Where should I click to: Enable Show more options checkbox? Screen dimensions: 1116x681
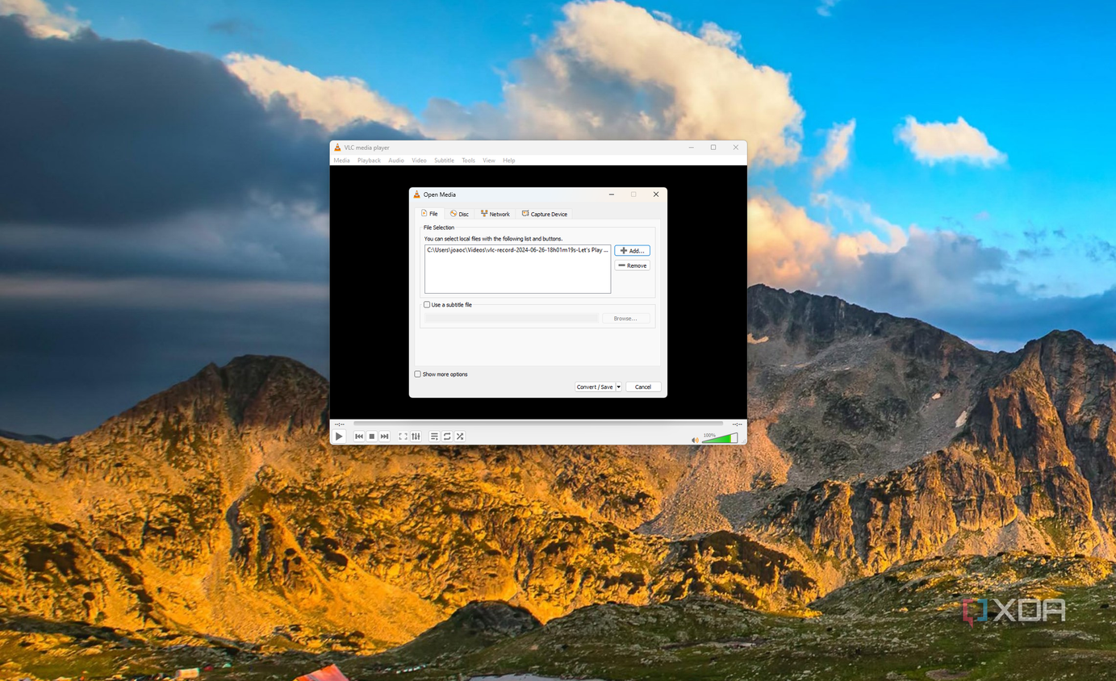click(418, 374)
